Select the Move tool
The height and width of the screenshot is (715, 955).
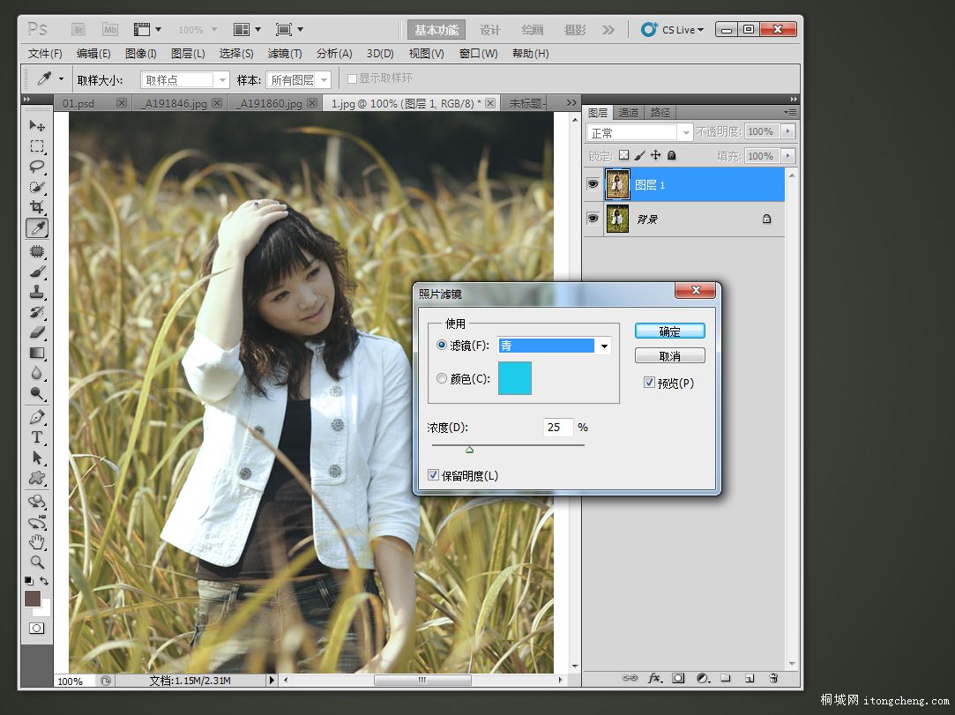coord(37,126)
